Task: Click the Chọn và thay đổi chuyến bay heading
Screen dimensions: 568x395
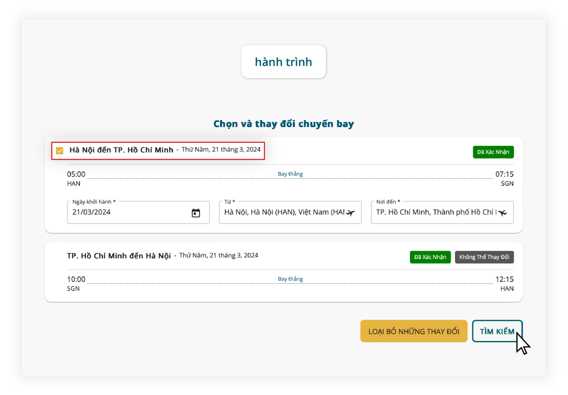Action: pos(284,123)
